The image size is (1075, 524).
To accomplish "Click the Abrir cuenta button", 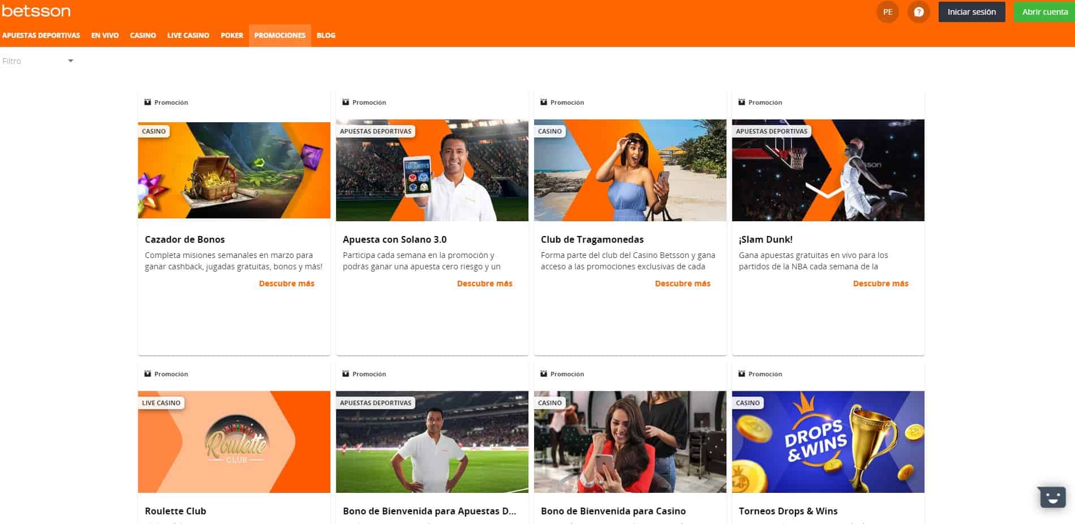I will 1044,12.
